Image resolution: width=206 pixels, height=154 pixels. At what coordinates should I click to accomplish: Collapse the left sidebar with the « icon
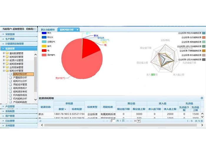click(35, 29)
